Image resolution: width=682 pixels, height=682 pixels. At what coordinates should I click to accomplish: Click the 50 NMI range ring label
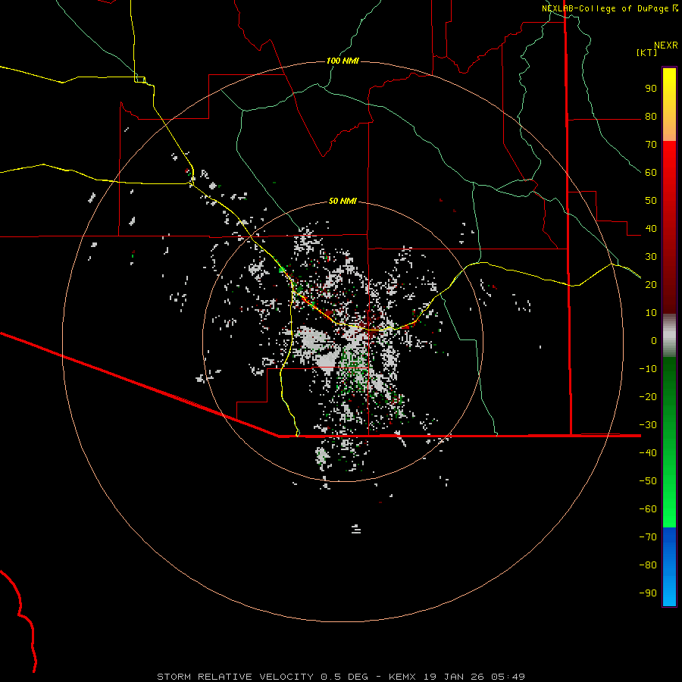pos(343,201)
